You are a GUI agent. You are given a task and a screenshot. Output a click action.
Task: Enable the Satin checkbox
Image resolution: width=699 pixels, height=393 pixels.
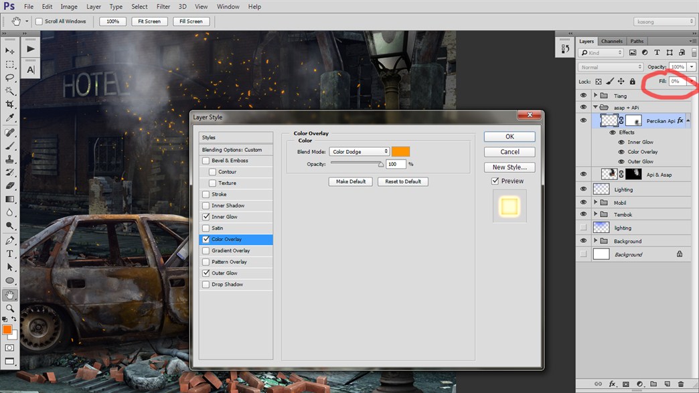coord(206,228)
